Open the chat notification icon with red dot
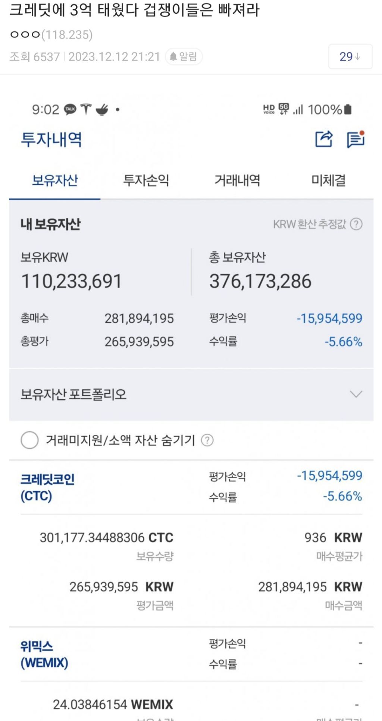382x721 pixels. tap(356, 140)
